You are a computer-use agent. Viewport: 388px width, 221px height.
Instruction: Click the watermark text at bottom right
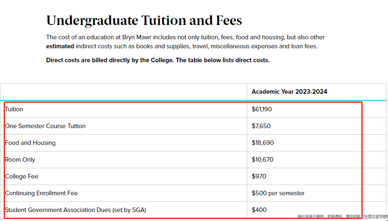click(x=343, y=217)
